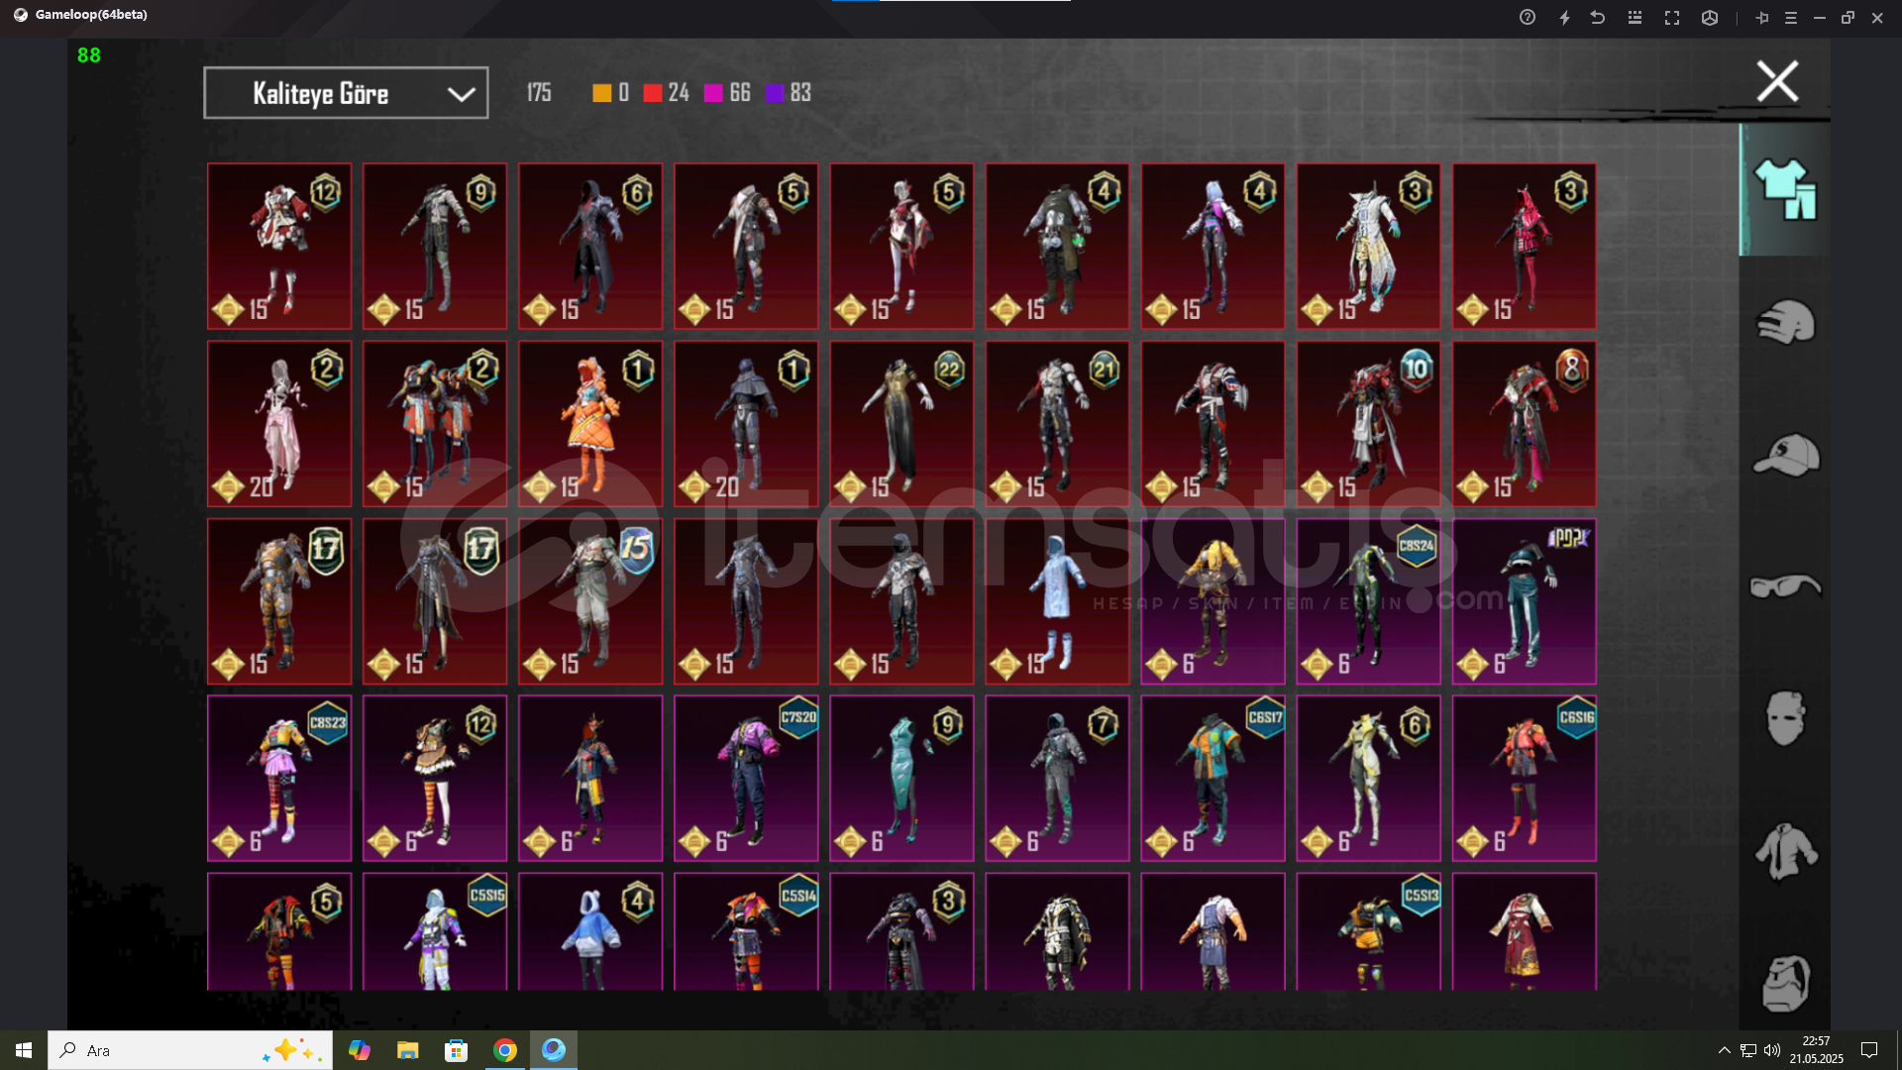Click the orange quality count swatch

[x=601, y=93]
